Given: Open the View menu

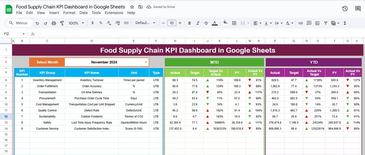Looking at the screenshot, I should (x=41, y=13).
